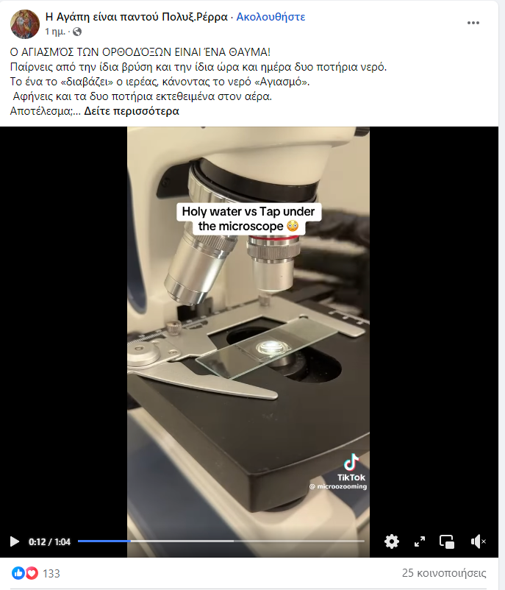Image resolution: width=505 pixels, height=590 pixels.
Task: Unmute the video speaker icon
Action: [478, 541]
